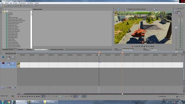Click the New project toolbar icon
The height and width of the screenshot is (104, 185).
[1, 6]
